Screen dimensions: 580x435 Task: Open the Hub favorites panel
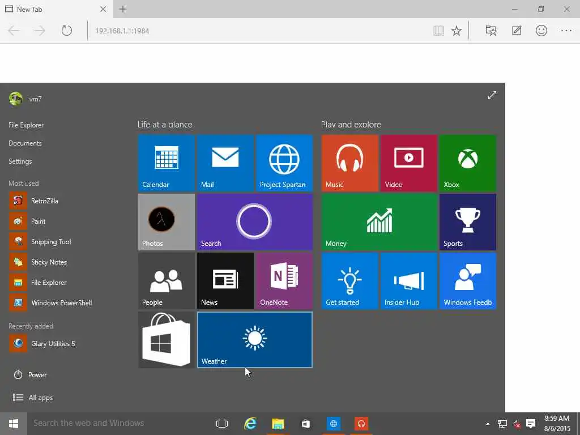click(491, 31)
